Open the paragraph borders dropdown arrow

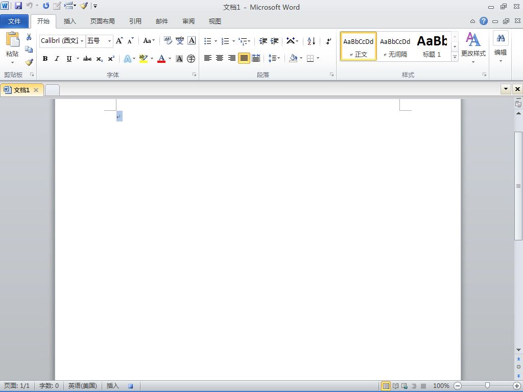[318, 58]
